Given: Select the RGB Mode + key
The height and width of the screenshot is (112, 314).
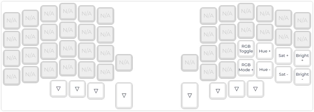Looking at the screenshot, I should [246, 67].
